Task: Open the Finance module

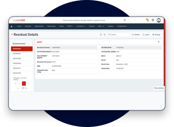Action: [92, 26]
